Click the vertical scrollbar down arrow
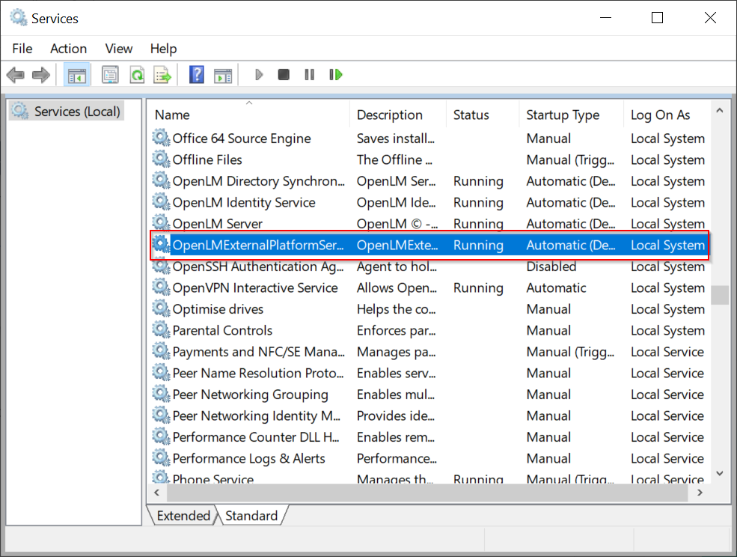The height and width of the screenshot is (557, 737). pos(720,473)
